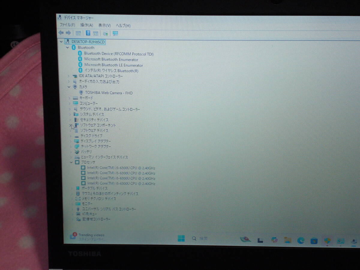Click the セキュリティ デバイス label
Viewport: 360px width, 270px height.
94,120
